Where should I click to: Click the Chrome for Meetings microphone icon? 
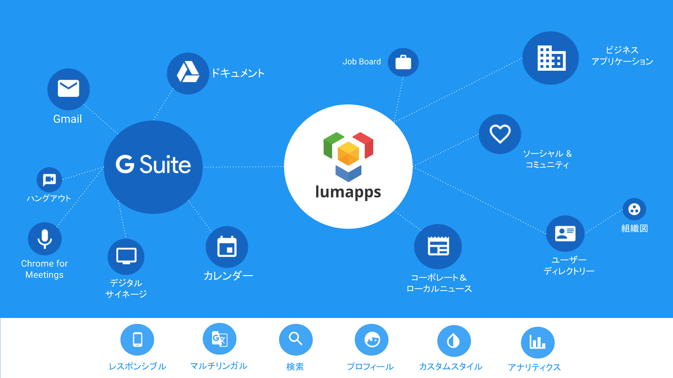click(45, 239)
